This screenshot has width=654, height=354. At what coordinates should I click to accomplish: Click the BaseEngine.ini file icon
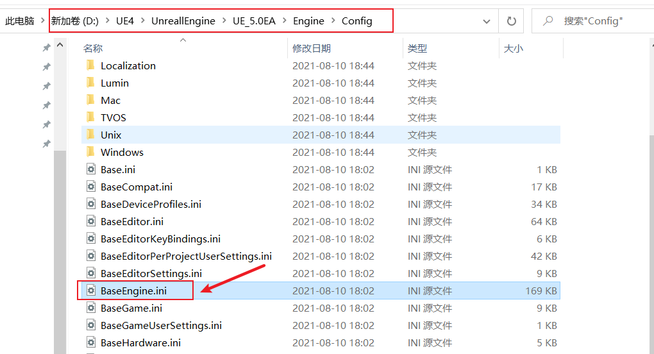point(91,291)
